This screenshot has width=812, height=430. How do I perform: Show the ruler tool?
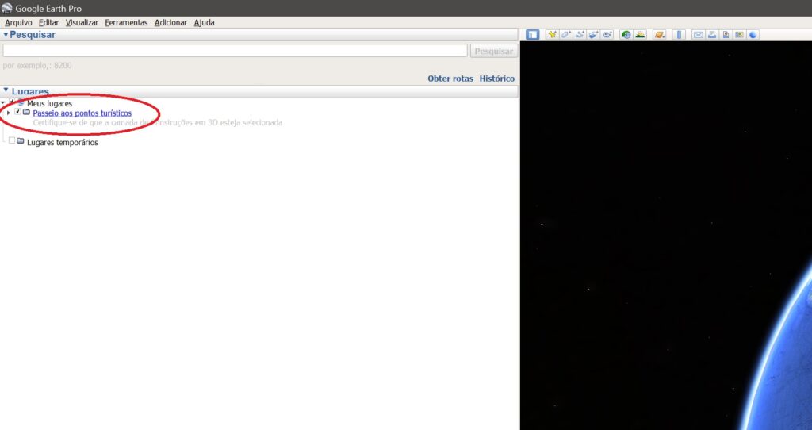point(679,35)
